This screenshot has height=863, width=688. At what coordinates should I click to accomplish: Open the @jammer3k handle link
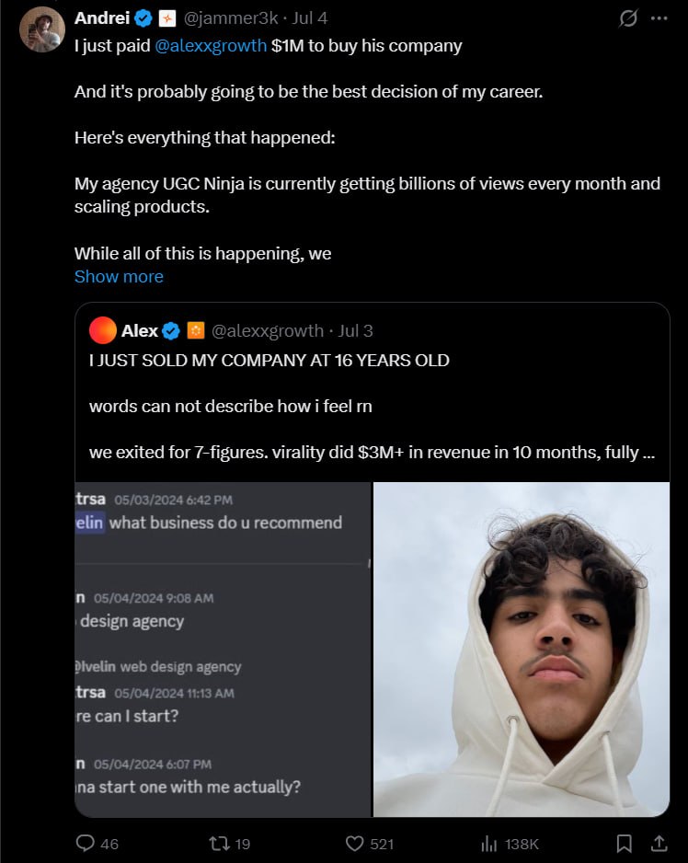click(x=231, y=18)
